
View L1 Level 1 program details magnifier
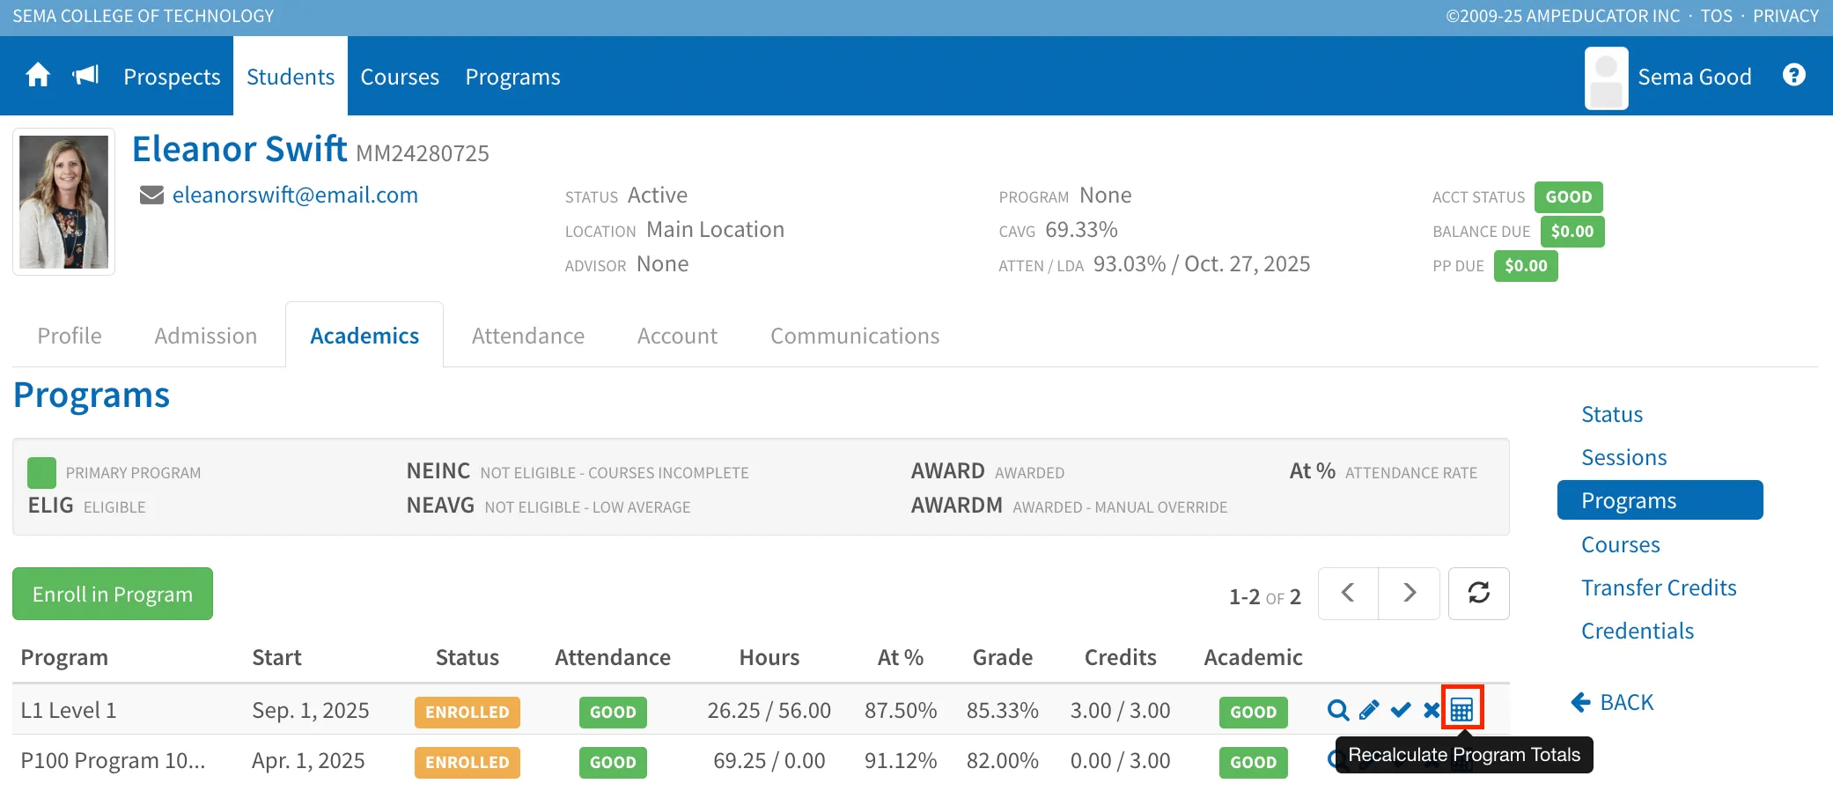1338,710
